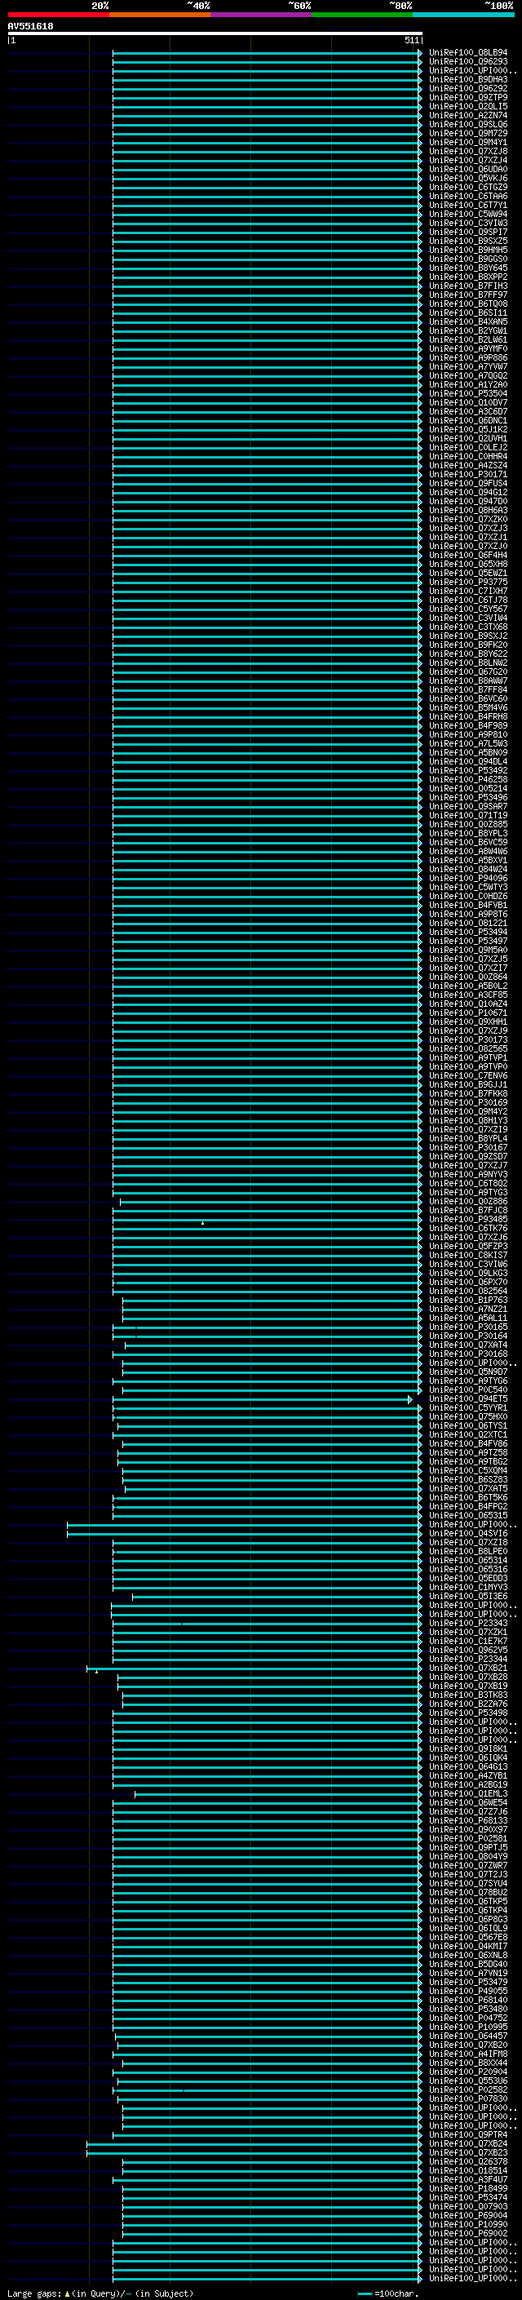The image size is (522, 2300).
Task: Select the UniRef100_Q7XAT4 label
Action: click(x=468, y=1345)
